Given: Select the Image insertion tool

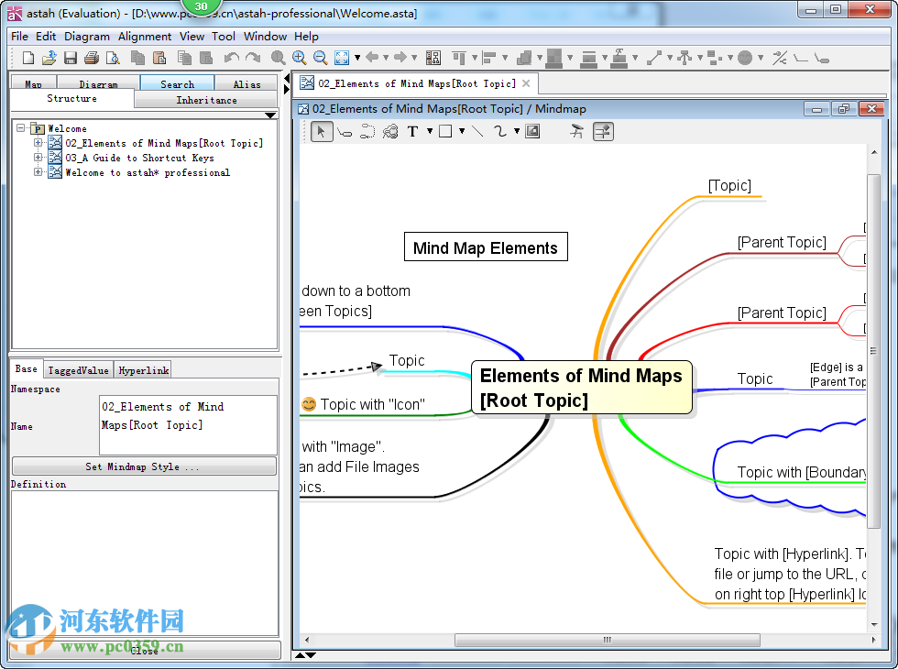Looking at the screenshot, I should pos(532,131).
